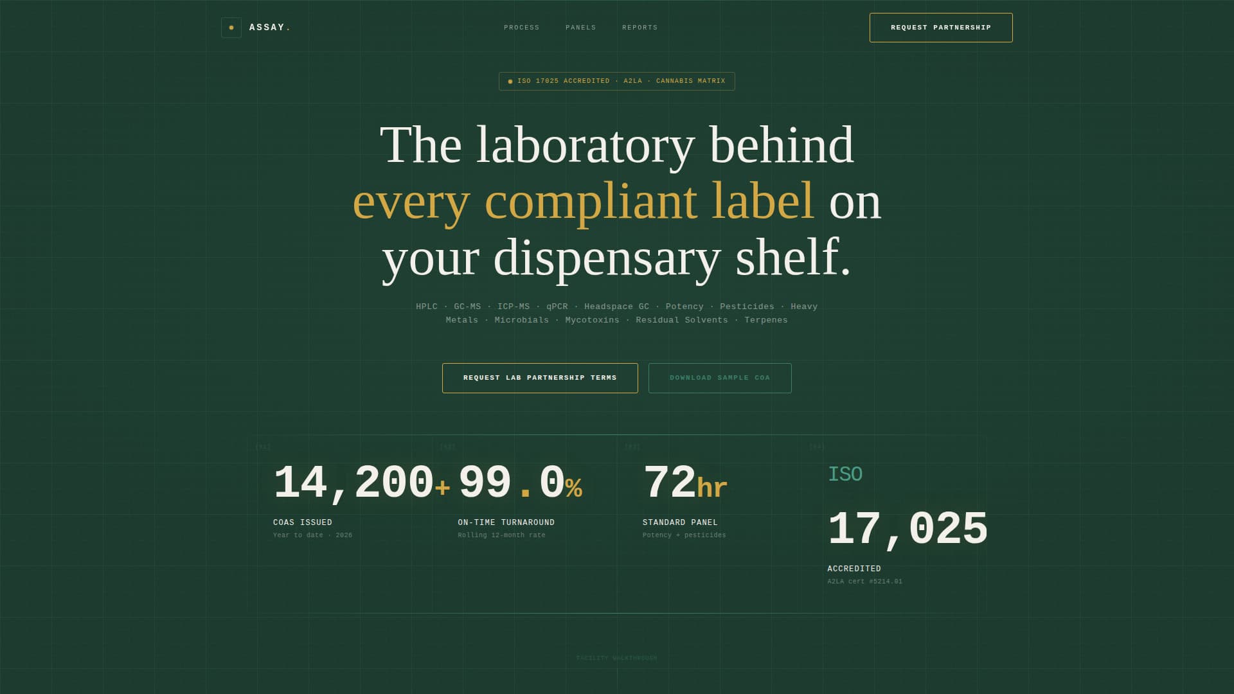This screenshot has width=1234, height=694.
Task: Click the [04] marker above the ISO stat
Action: (x=816, y=446)
